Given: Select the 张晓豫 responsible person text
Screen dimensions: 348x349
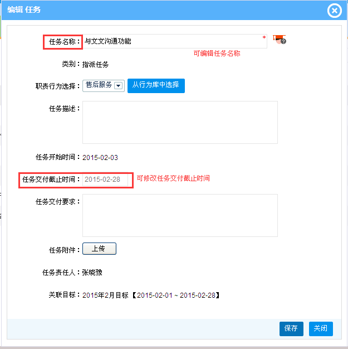Looking at the screenshot, I should pos(92,273).
